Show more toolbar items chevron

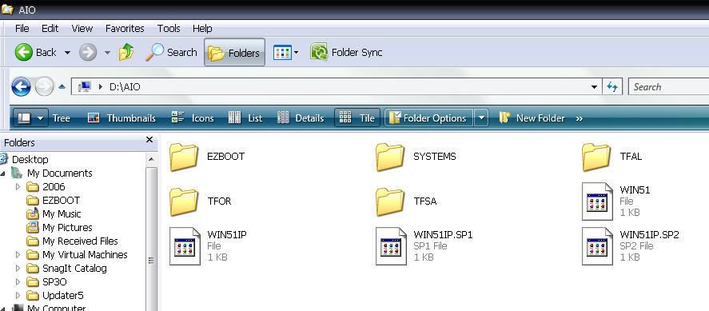point(580,118)
